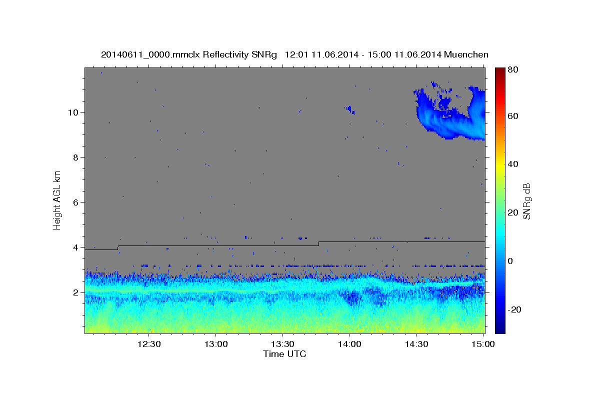This screenshot has width=600, height=400.
Task: Click the 12:30 time tick label
Action: pos(149,344)
